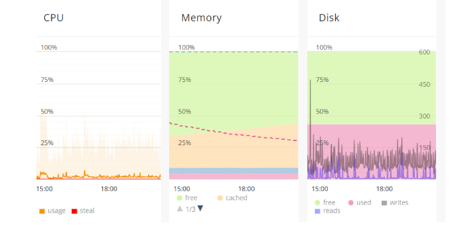
Task: Toggle the red steal legend swatch
Action: tap(74, 211)
